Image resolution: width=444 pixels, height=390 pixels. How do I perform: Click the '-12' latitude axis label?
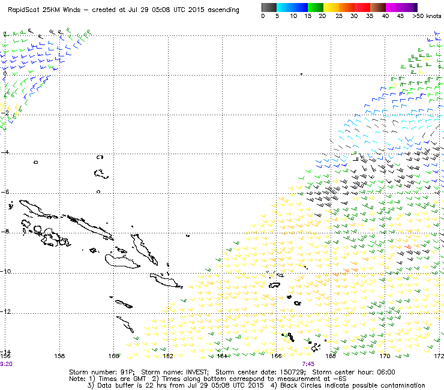click(x=5, y=311)
